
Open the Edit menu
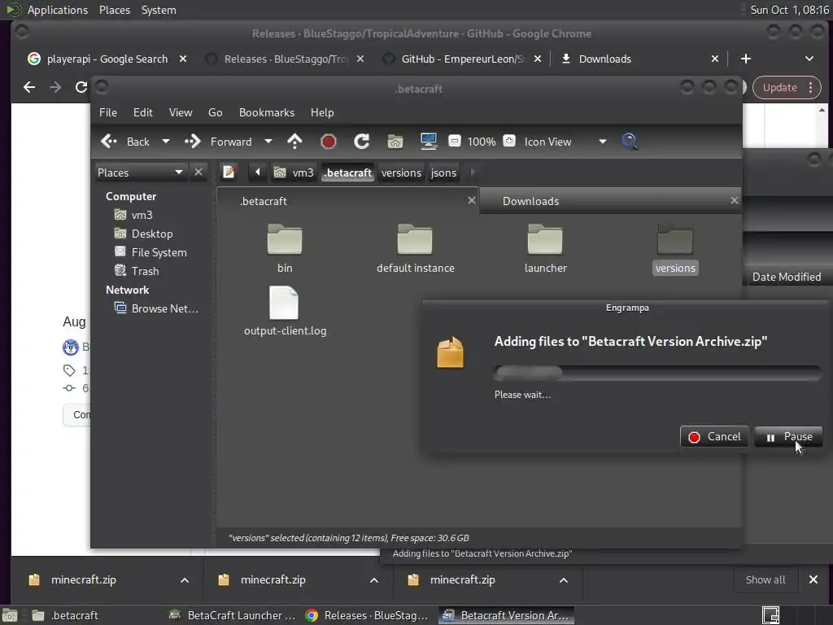point(143,112)
